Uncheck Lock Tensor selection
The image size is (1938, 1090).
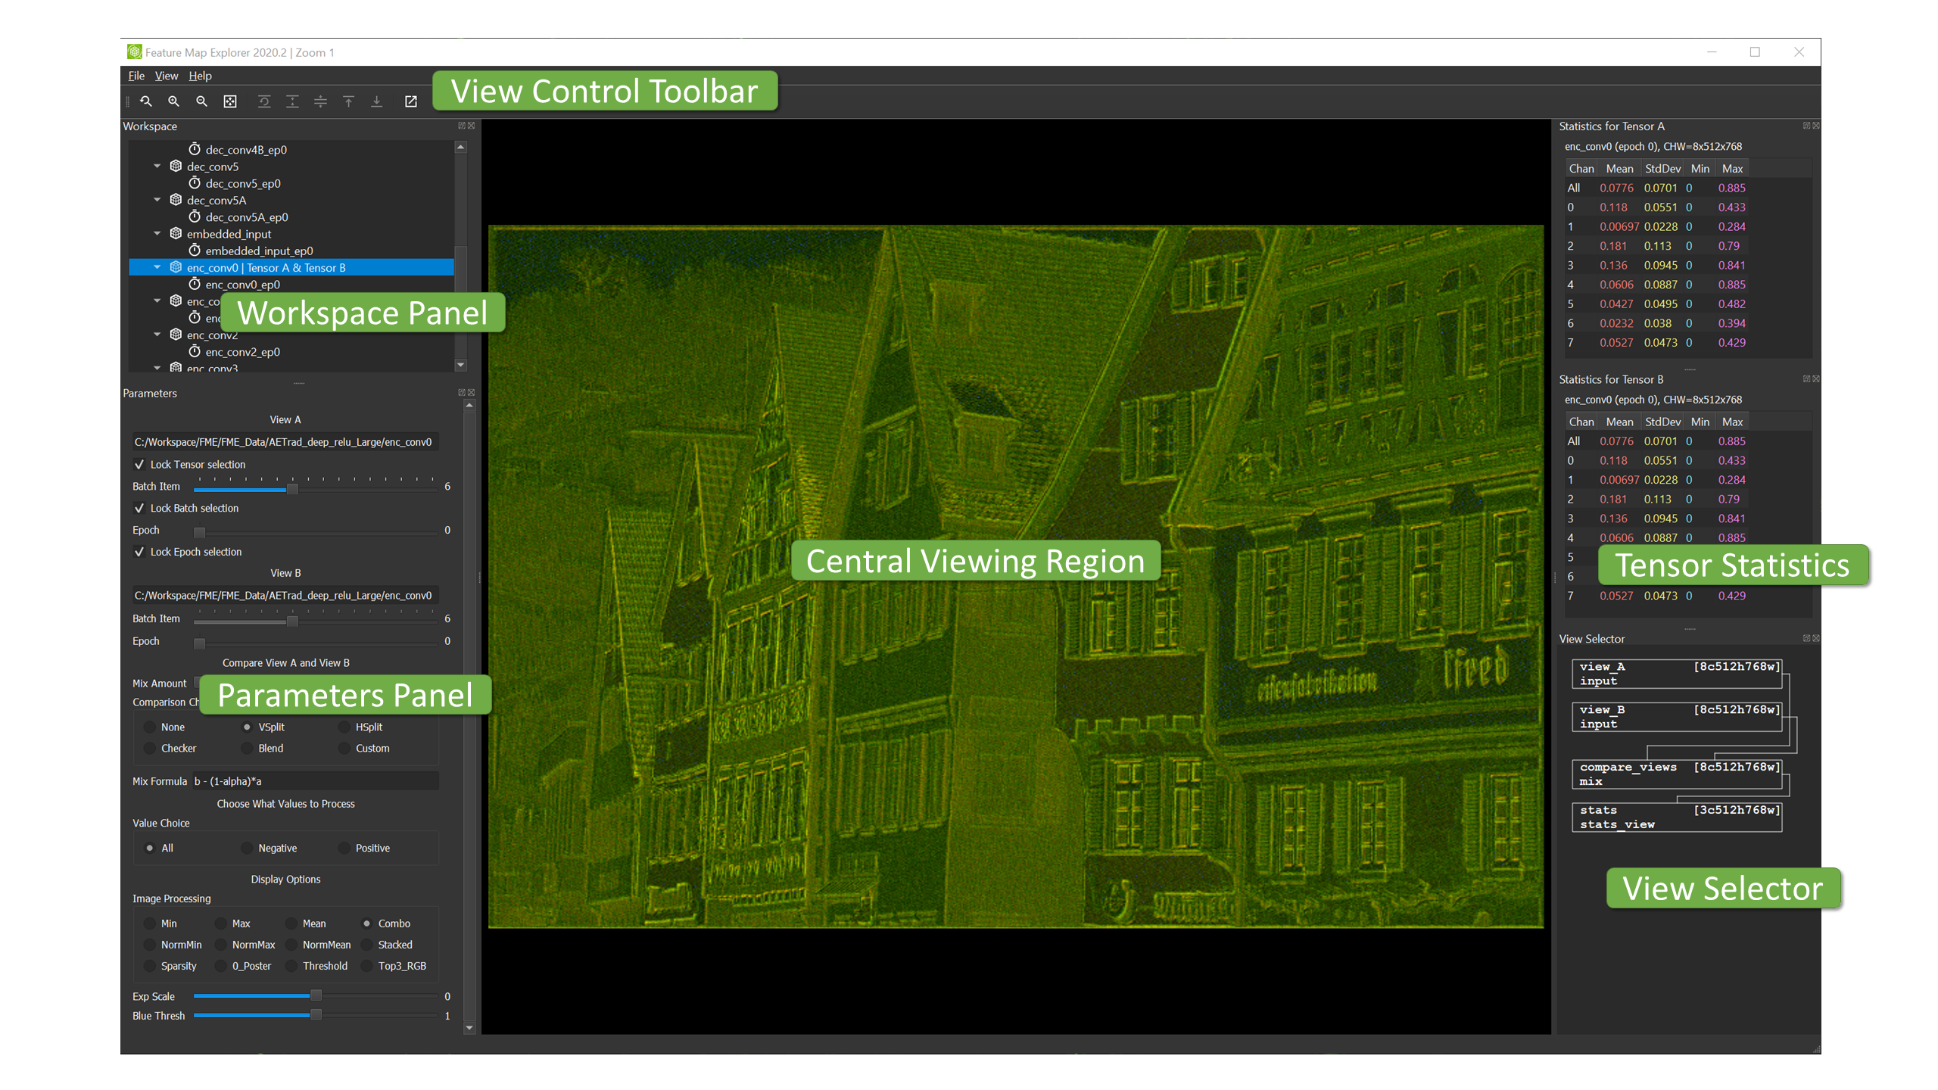139,464
